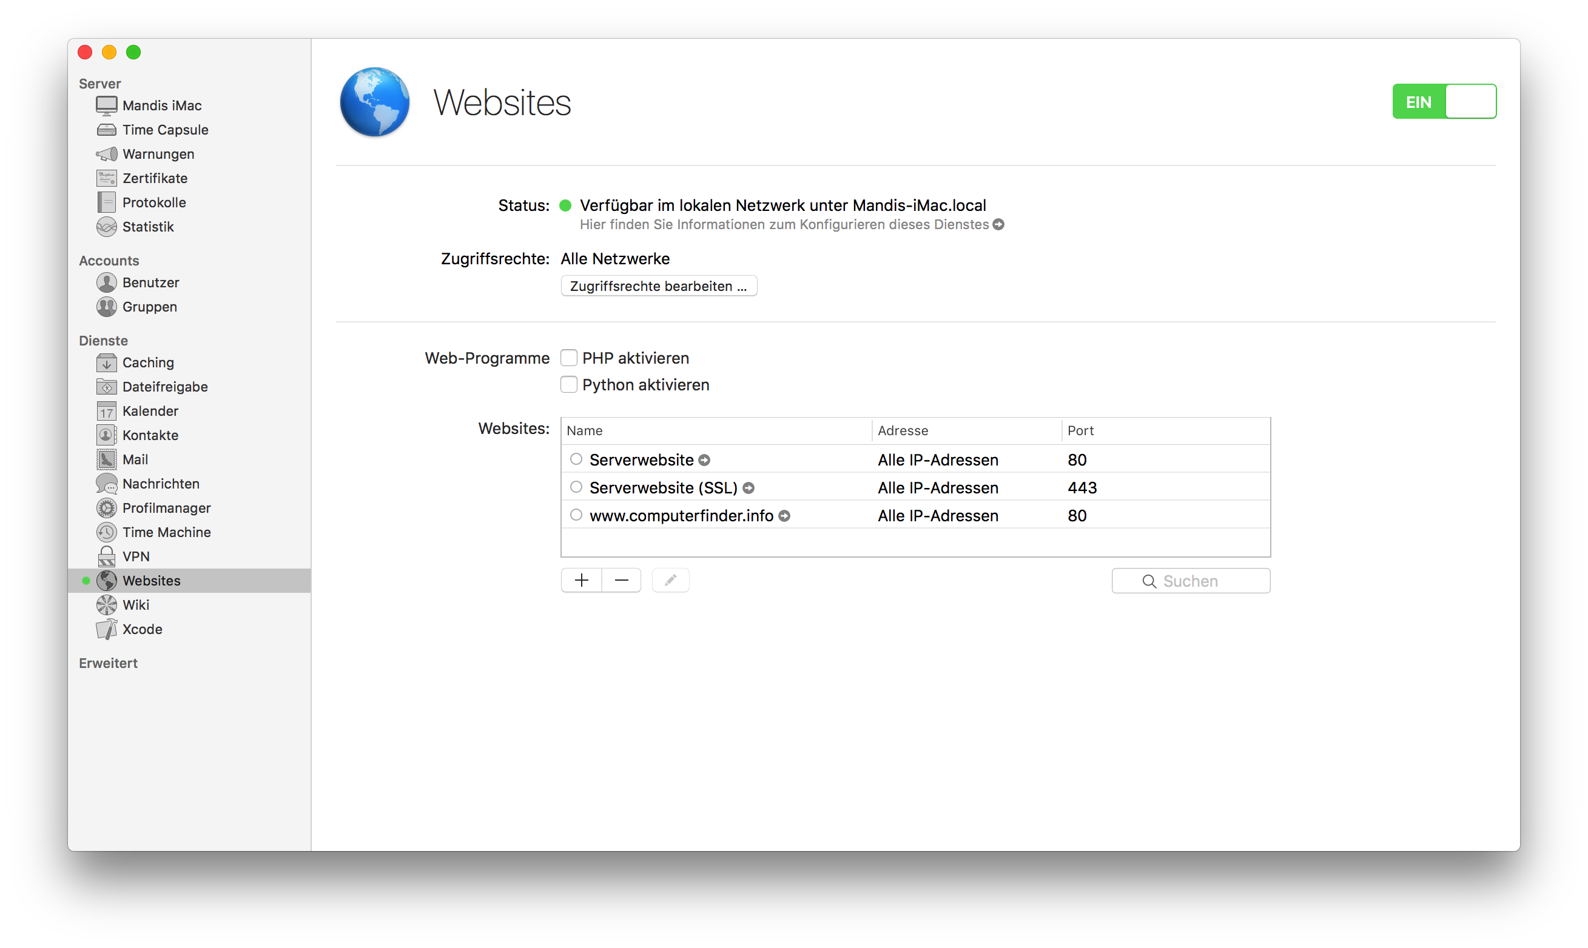The image size is (1588, 948).
Task: Open the Xcode hammer icon
Action: (x=106, y=629)
